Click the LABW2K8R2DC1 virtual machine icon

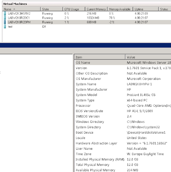pyautogui.click(x=5, y=18)
